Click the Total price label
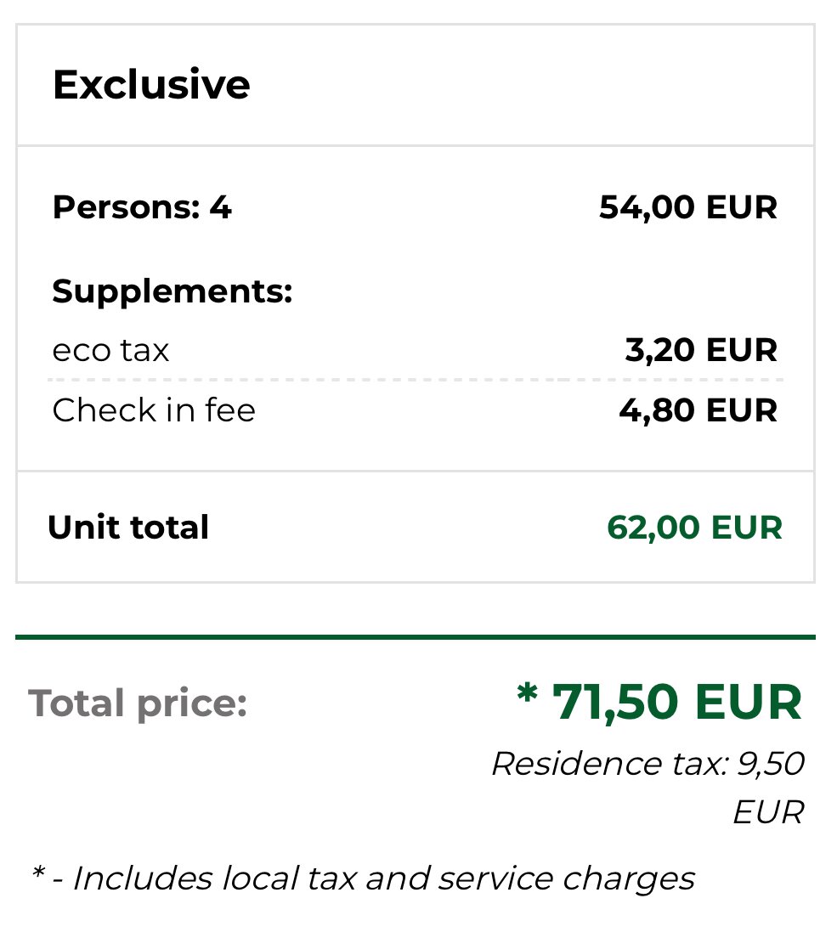Screen dimensions: 837x949 click(x=137, y=702)
